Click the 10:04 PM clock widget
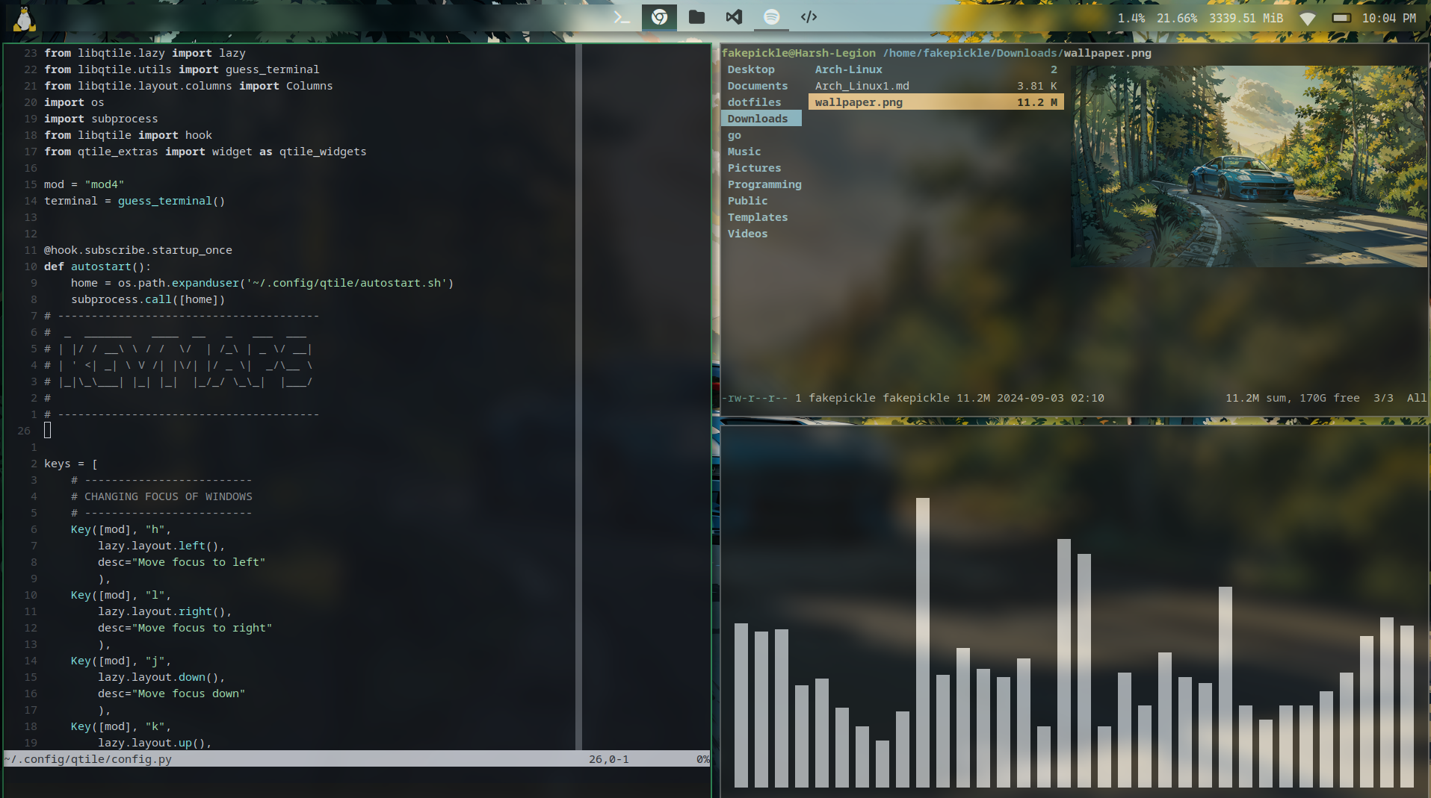1431x798 pixels. point(1388,18)
